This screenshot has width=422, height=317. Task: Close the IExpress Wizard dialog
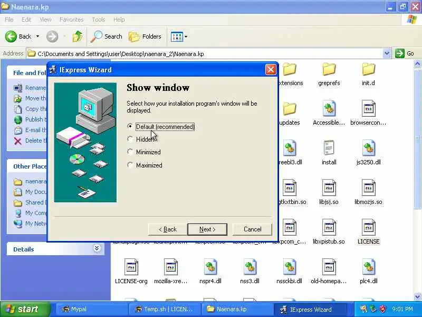[271, 70]
